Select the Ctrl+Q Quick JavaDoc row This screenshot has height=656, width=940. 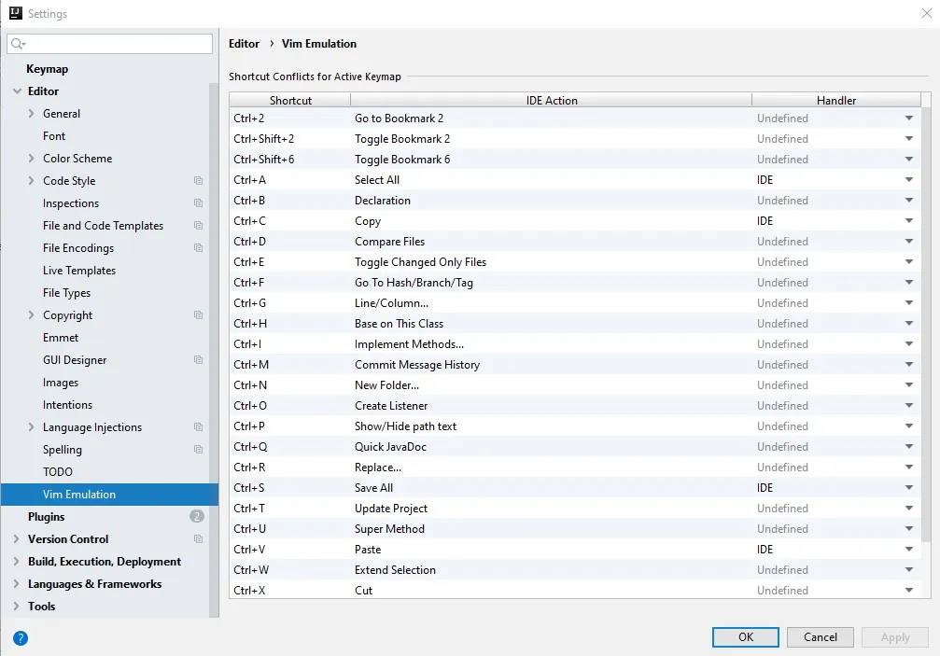575,446
